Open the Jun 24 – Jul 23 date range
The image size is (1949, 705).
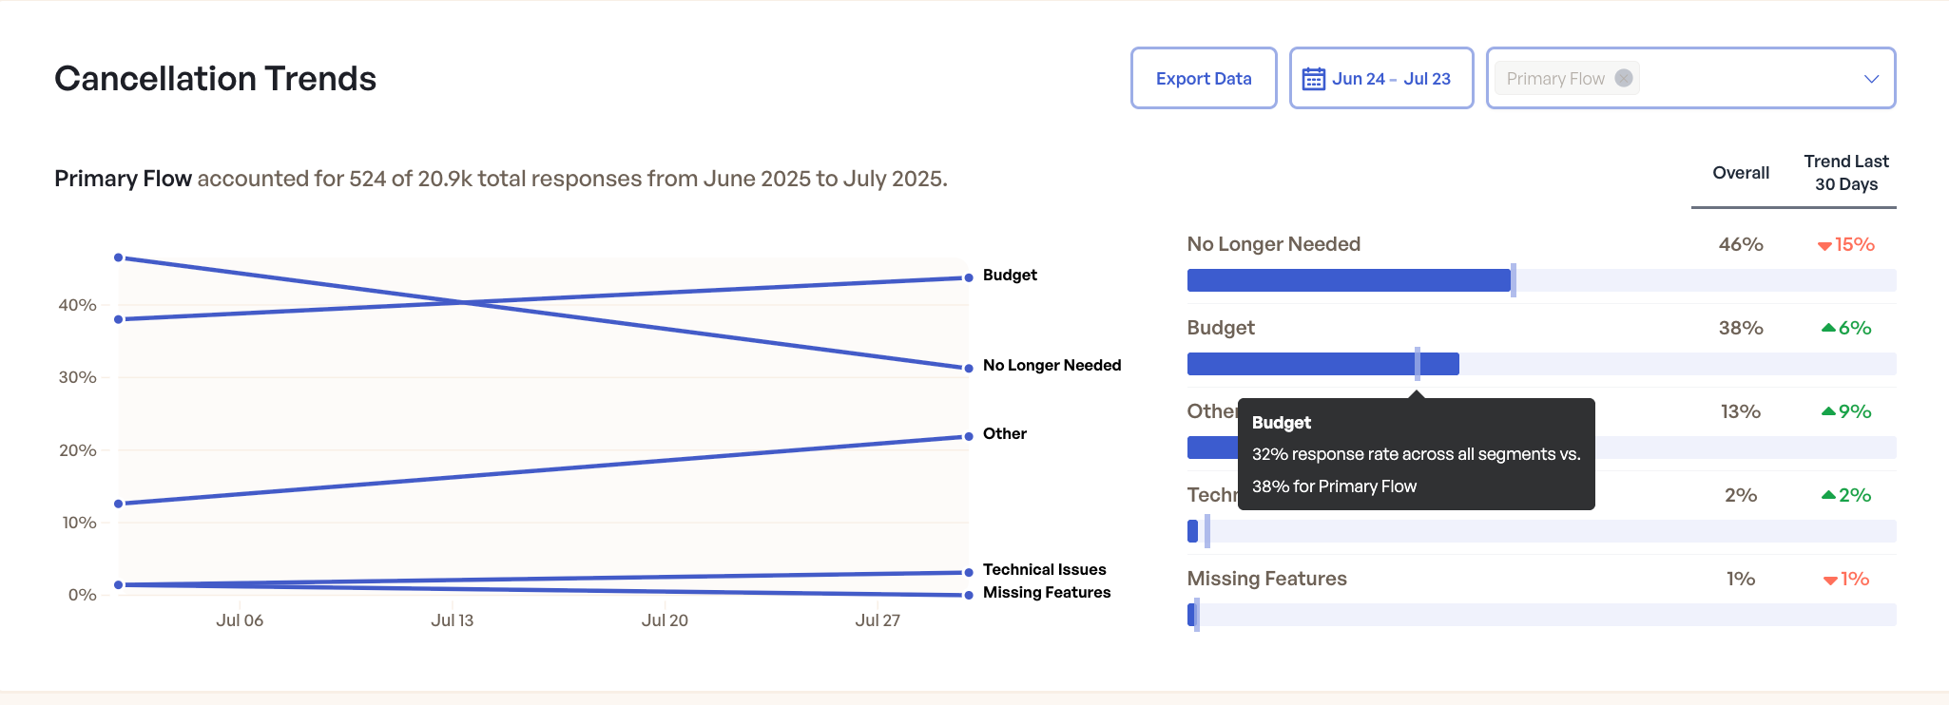point(1390,79)
